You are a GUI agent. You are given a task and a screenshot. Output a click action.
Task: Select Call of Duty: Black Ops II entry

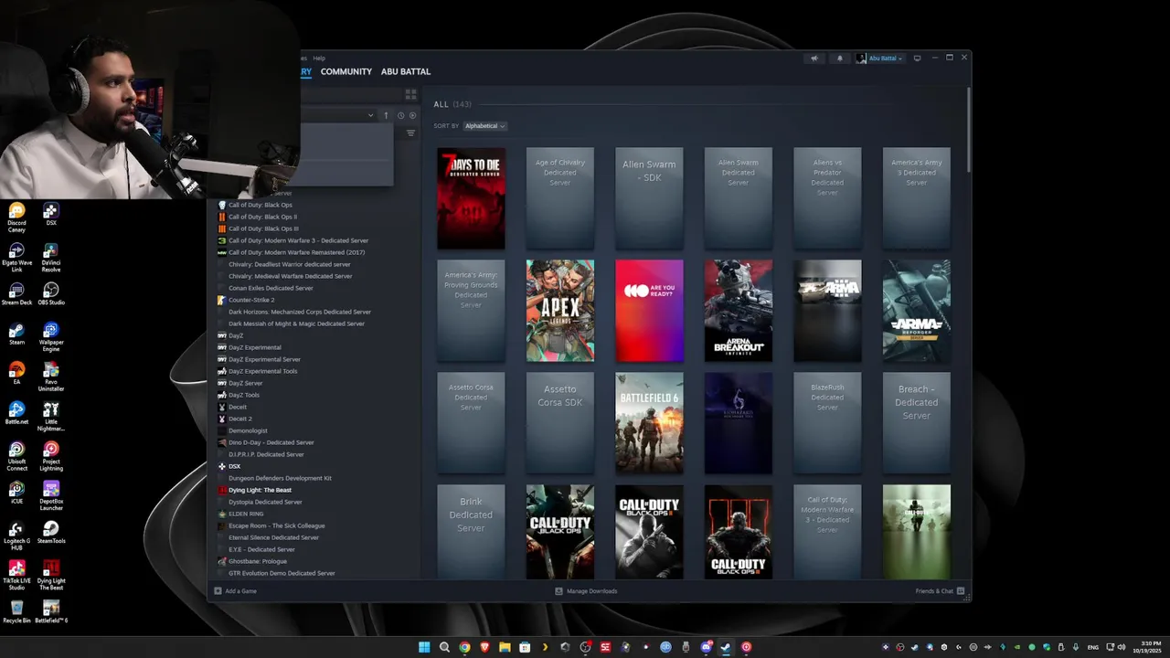[x=262, y=217]
